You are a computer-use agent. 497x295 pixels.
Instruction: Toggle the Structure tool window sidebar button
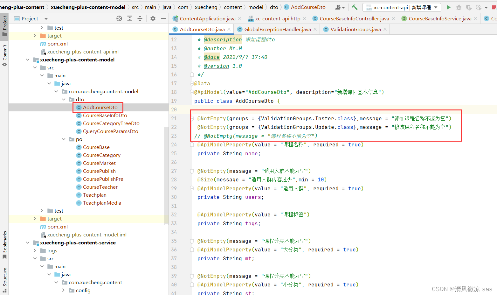coord(4,280)
